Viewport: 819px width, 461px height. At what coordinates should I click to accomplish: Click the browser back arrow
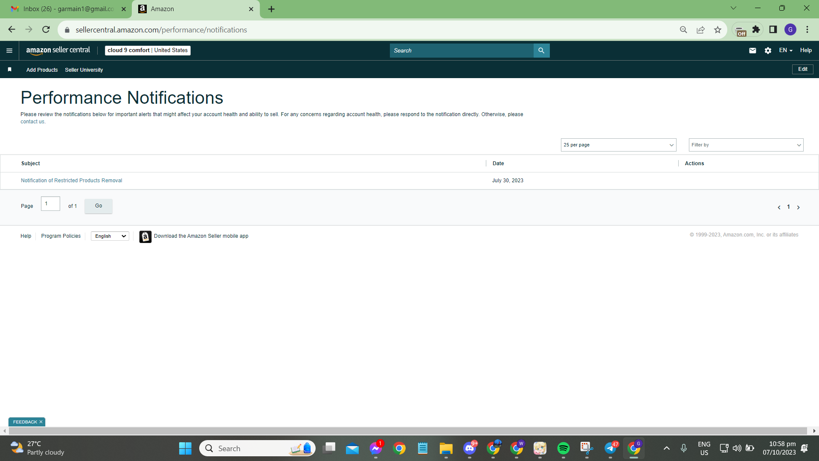(12, 29)
